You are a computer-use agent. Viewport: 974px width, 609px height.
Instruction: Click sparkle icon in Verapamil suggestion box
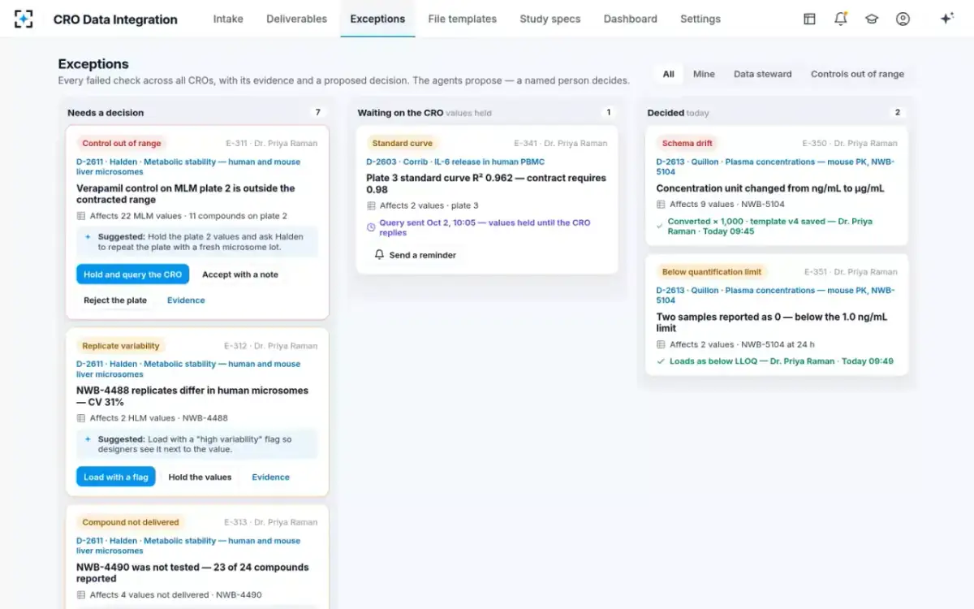(88, 237)
